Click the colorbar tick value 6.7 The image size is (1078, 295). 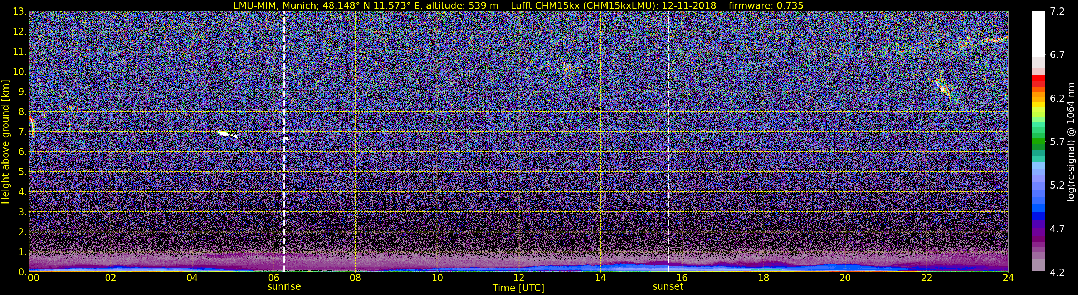[x=1057, y=55]
